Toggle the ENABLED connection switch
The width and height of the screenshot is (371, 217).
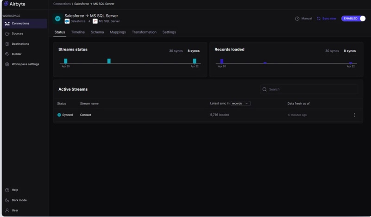pos(353,19)
